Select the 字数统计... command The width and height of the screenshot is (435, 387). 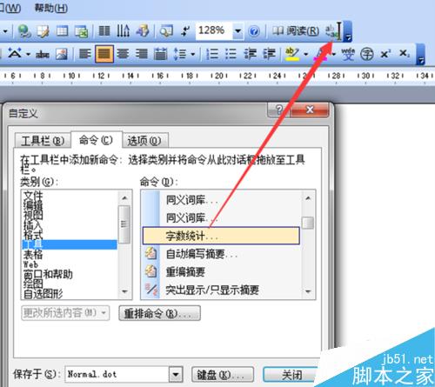(x=221, y=236)
